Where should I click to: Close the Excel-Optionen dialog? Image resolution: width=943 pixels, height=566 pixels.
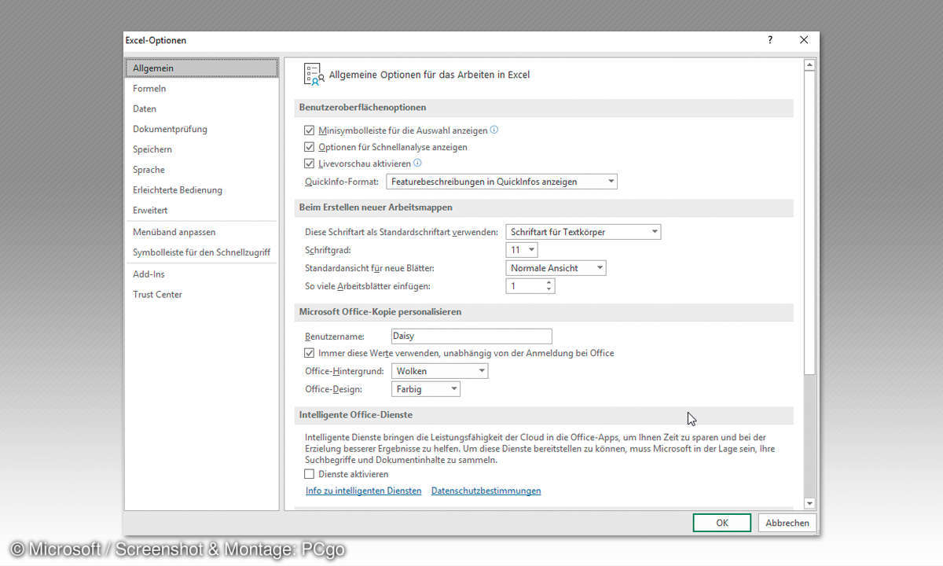pos(804,40)
